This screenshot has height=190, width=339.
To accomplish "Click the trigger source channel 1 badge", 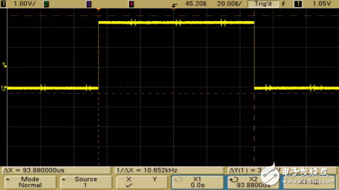I will click(298, 4).
